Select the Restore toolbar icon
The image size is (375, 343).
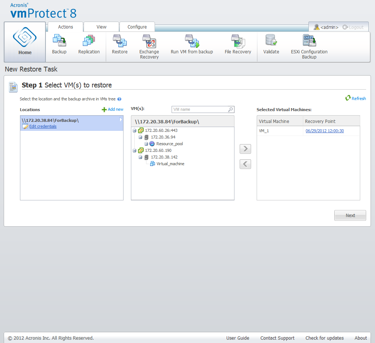pos(119,40)
